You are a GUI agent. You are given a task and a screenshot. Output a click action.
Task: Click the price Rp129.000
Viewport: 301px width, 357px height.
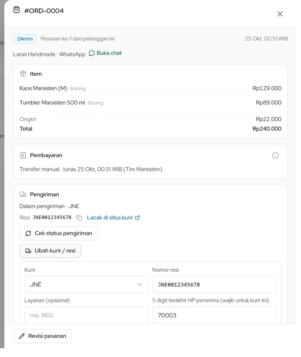tap(267, 88)
